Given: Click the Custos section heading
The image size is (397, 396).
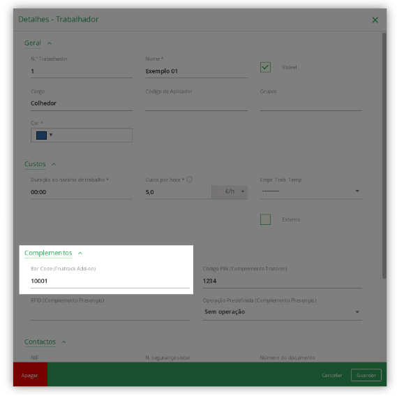Looking at the screenshot, I should tap(35, 164).
